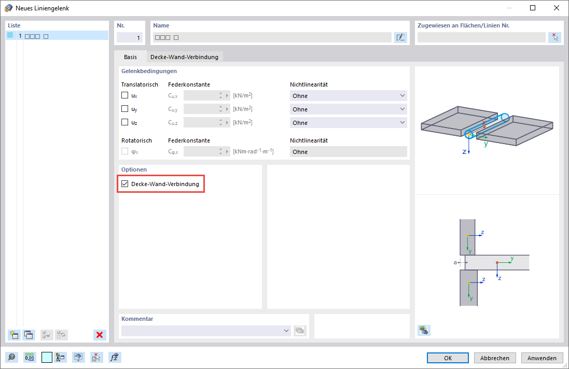
Task: Delete the selected hinge with the red X
Action: tap(100, 335)
